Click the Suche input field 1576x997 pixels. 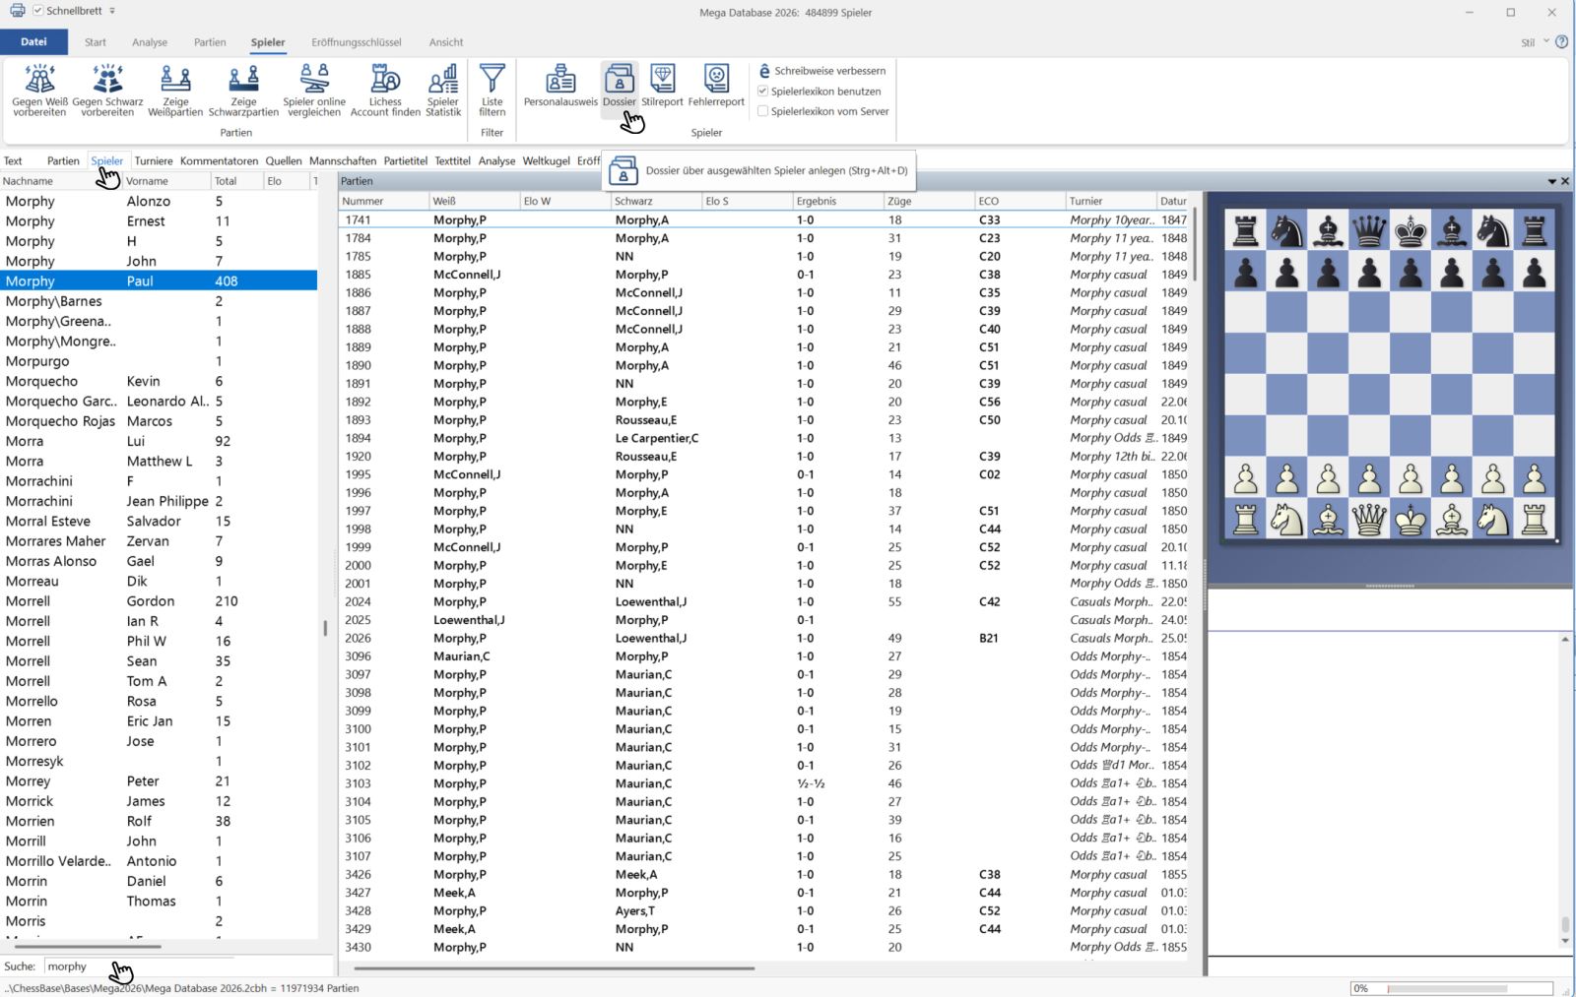click(138, 966)
